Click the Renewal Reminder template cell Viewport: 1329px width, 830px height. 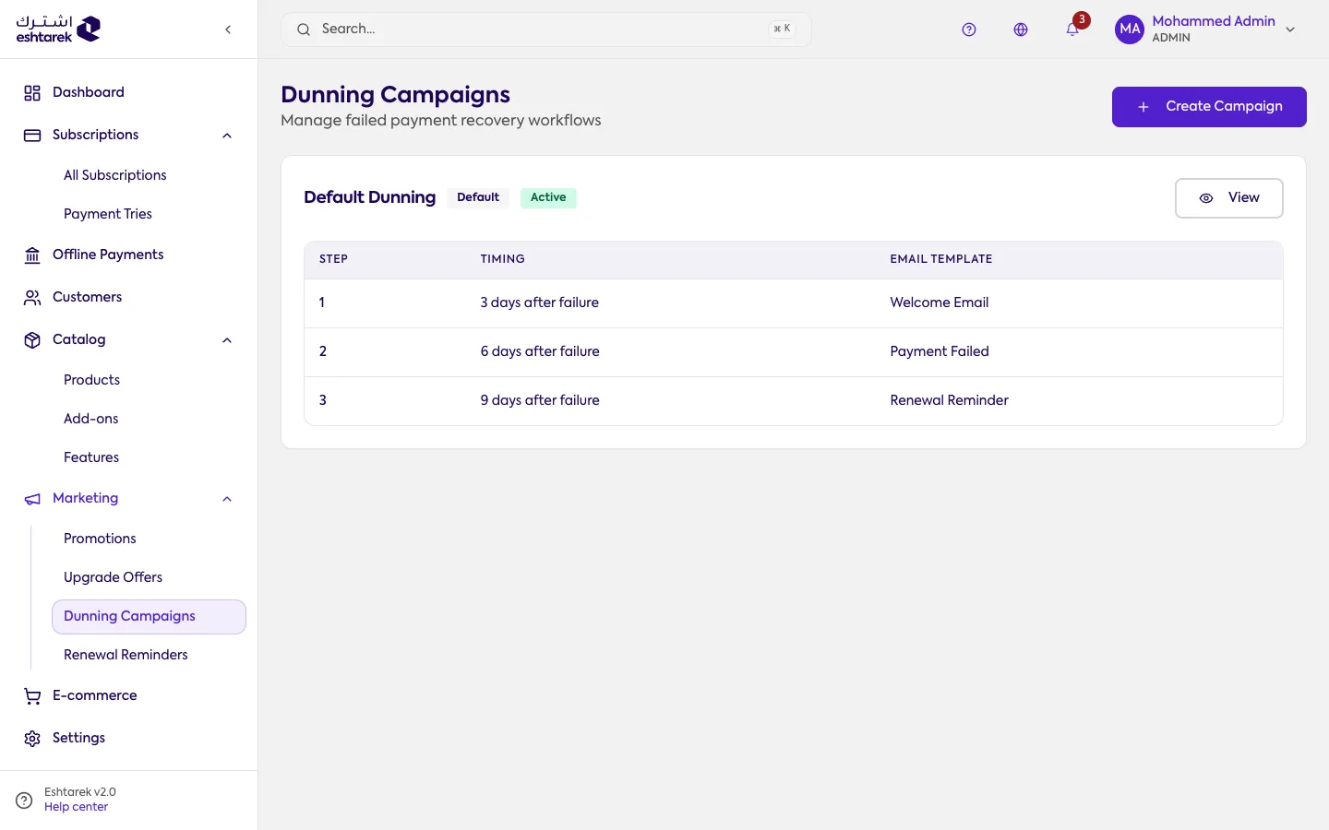click(949, 400)
